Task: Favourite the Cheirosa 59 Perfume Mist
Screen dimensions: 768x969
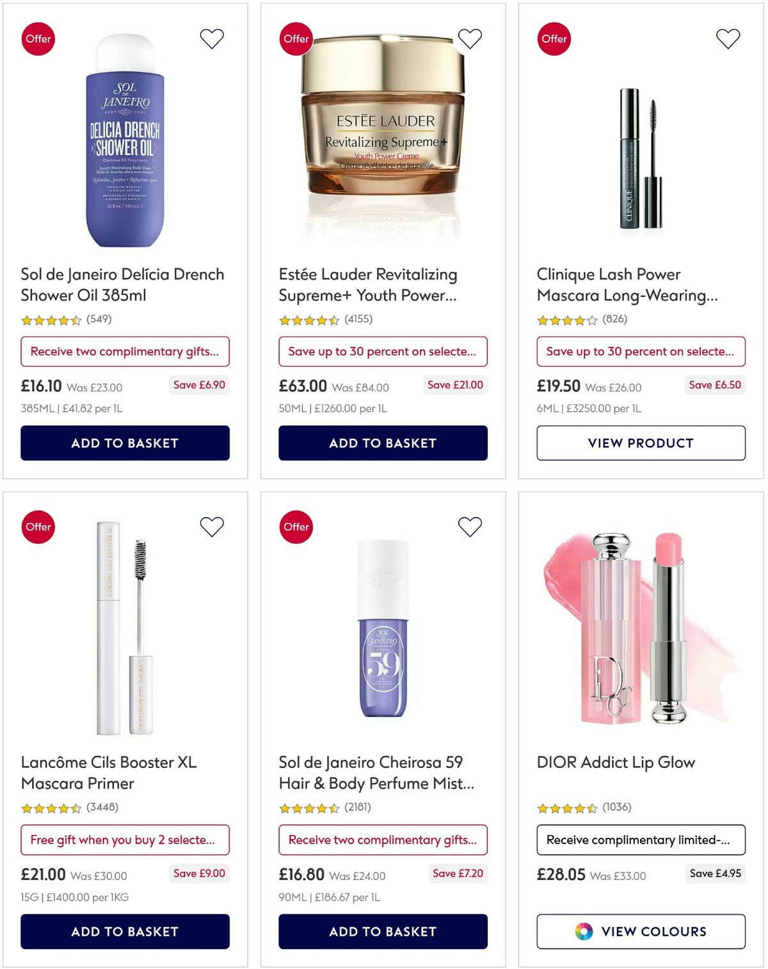Action: click(470, 525)
